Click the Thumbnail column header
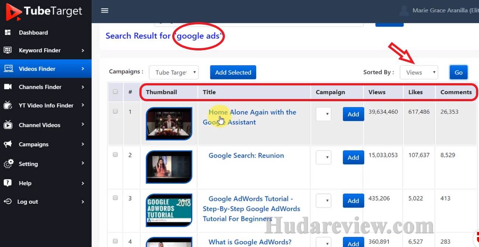 point(162,92)
